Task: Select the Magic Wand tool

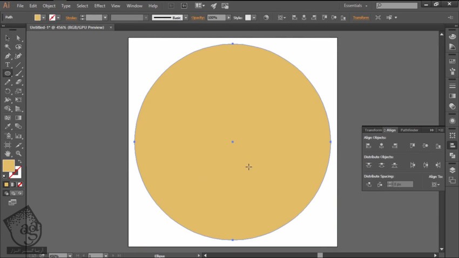Action: point(8,47)
